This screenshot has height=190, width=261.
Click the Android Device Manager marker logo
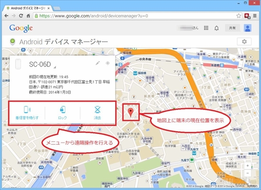[x=13, y=41]
